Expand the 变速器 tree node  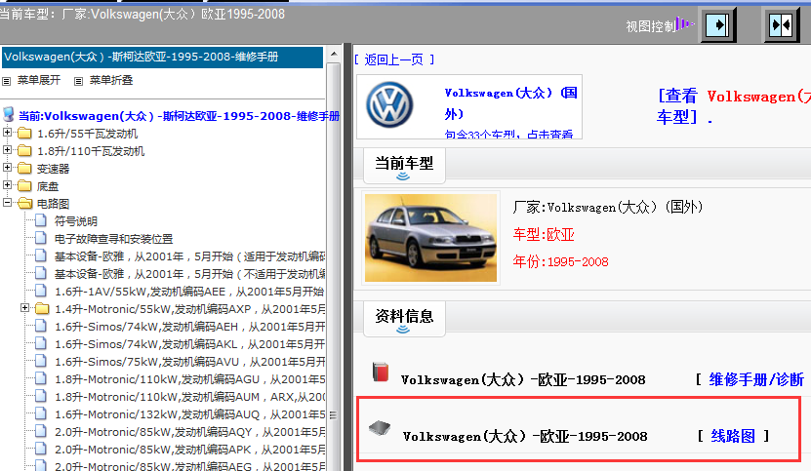[7, 168]
